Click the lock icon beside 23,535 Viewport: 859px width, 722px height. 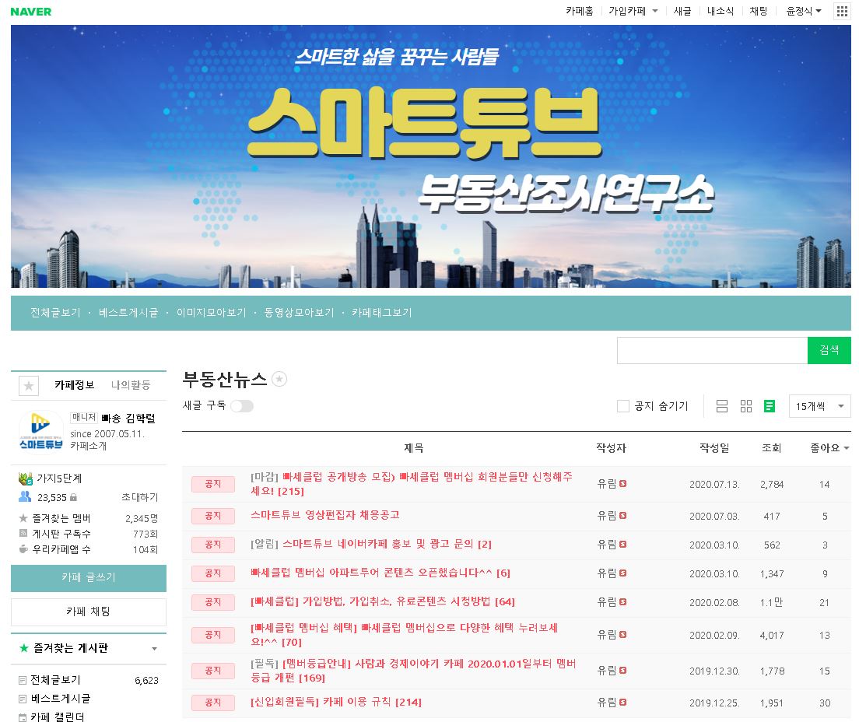73,497
